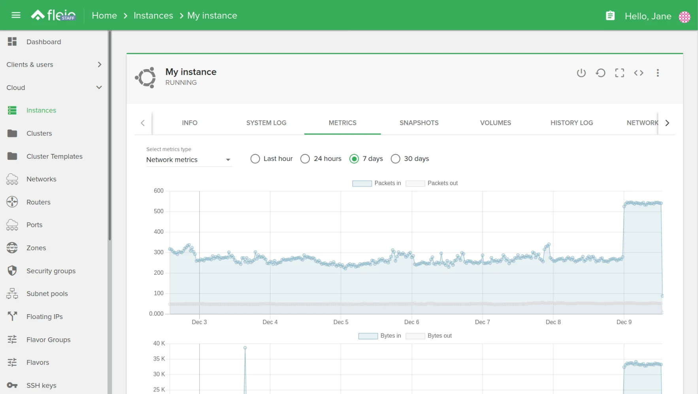Go to Instances in the breadcrumb
This screenshot has height=394, width=698.
(153, 16)
